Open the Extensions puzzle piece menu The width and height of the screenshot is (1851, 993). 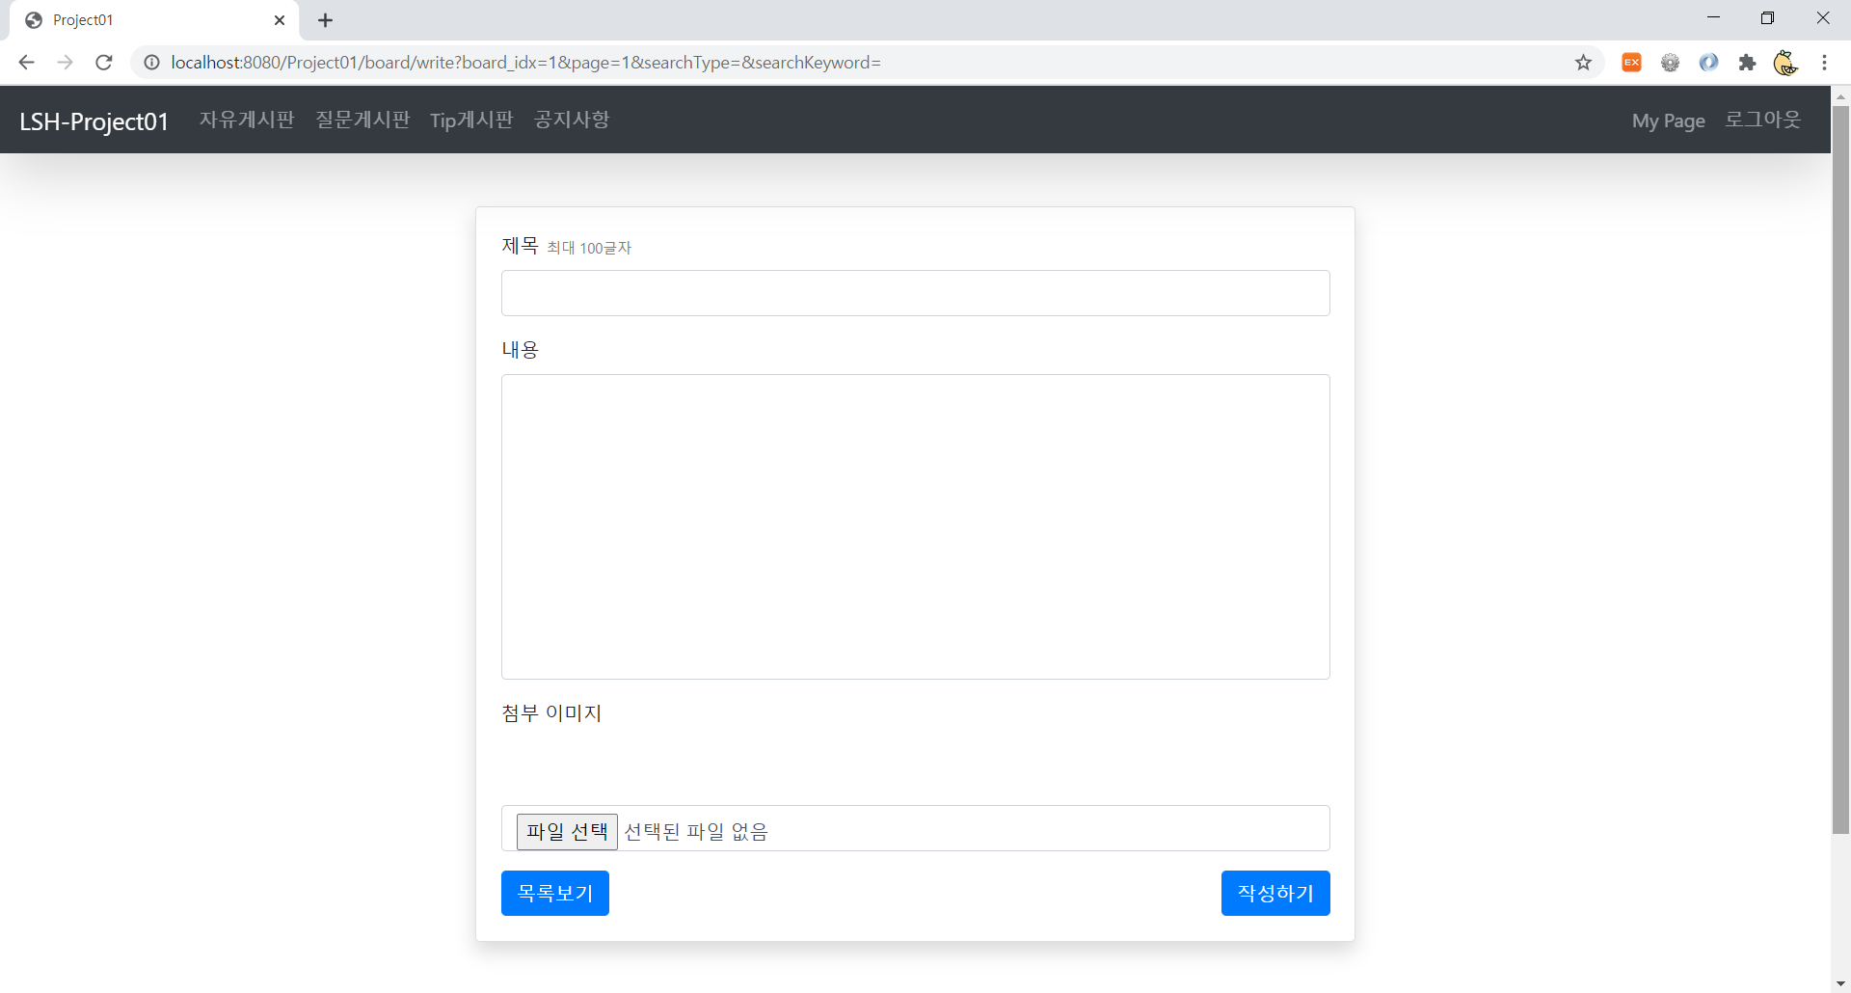pos(1747,63)
